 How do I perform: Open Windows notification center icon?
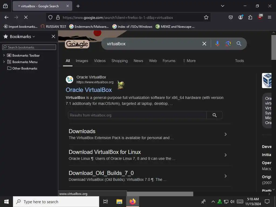(267, 202)
